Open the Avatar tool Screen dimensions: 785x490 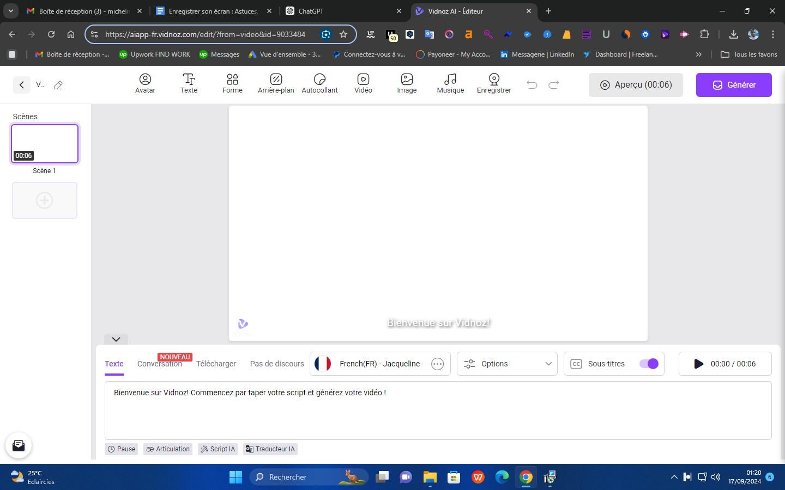145,84
